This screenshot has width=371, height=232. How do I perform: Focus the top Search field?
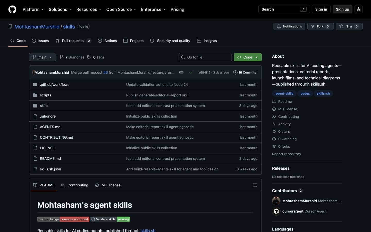point(284,9)
